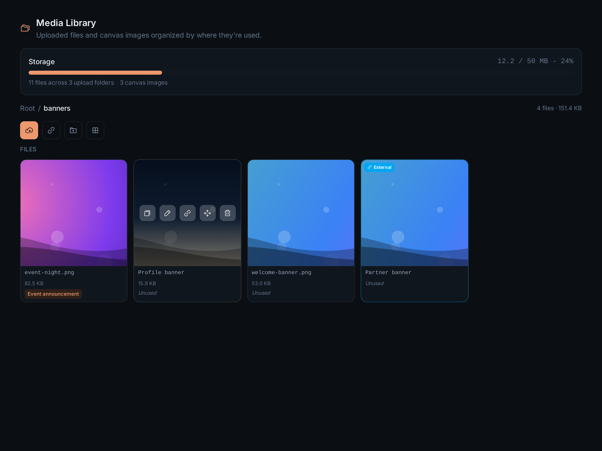This screenshot has width=602, height=451.
Task: Click 4 files · 151.4 KB summary
Action: tap(559, 108)
